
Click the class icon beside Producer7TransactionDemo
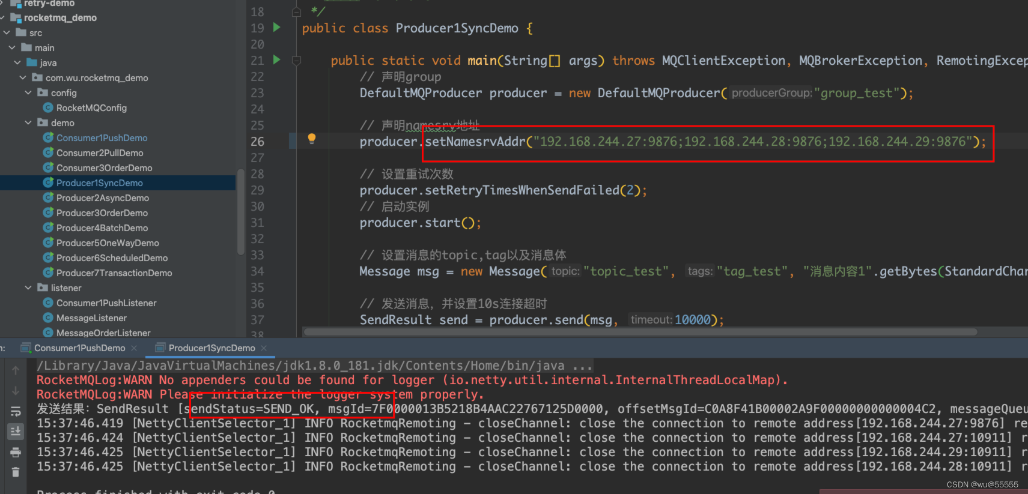[48, 273]
